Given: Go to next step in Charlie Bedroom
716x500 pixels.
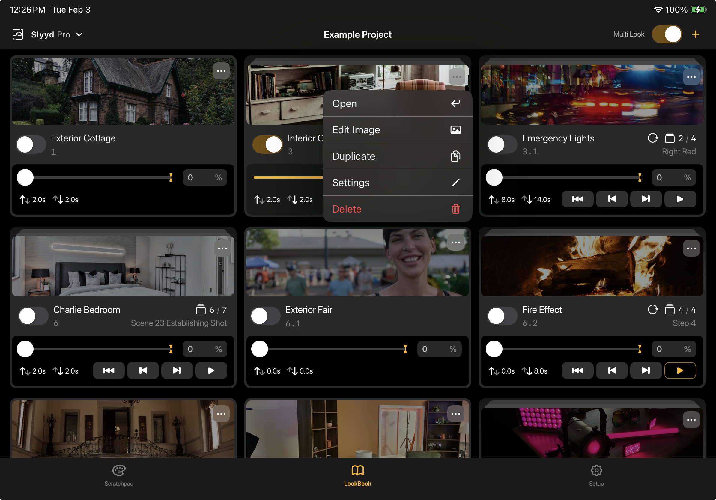Looking at the screenshot, I should pyautogui.click(x=177, y=370).
